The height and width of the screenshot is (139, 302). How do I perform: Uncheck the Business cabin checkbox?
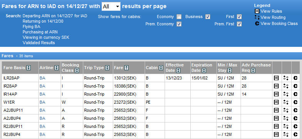208,17
